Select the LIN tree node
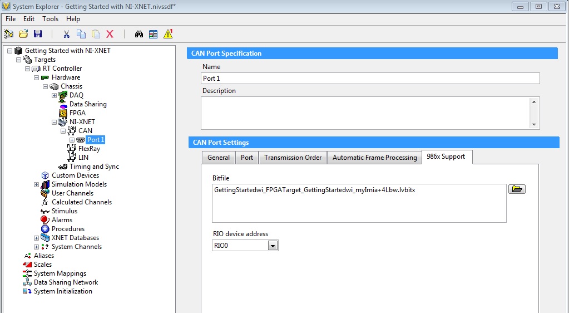This screenshot has width=569, height=313. pyautogui.click(x=83, y=158)
